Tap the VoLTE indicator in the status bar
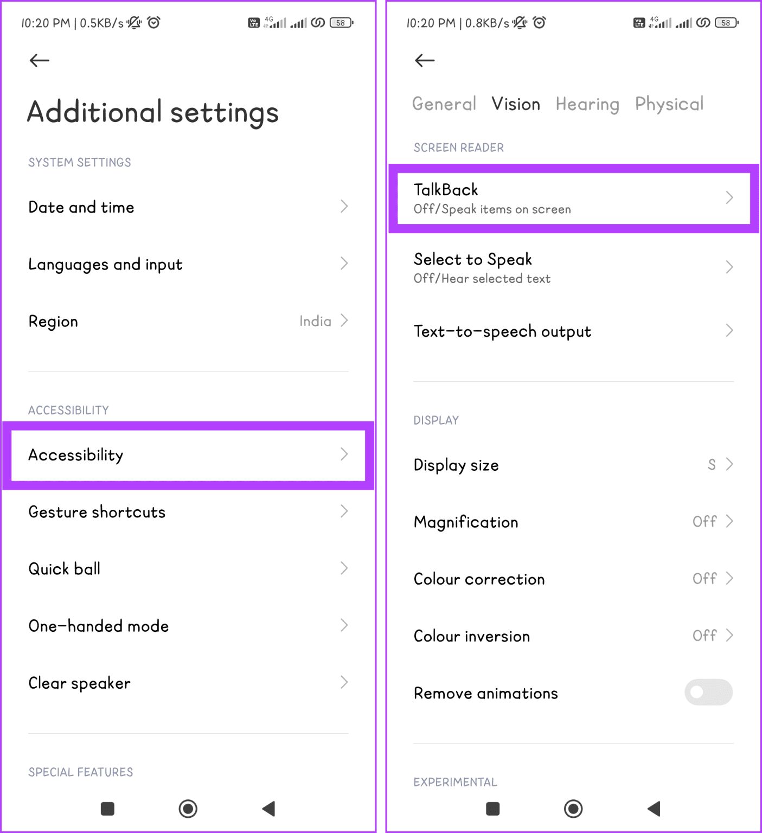The width and height of the screenshot is (762, 833). pos(253,22)
